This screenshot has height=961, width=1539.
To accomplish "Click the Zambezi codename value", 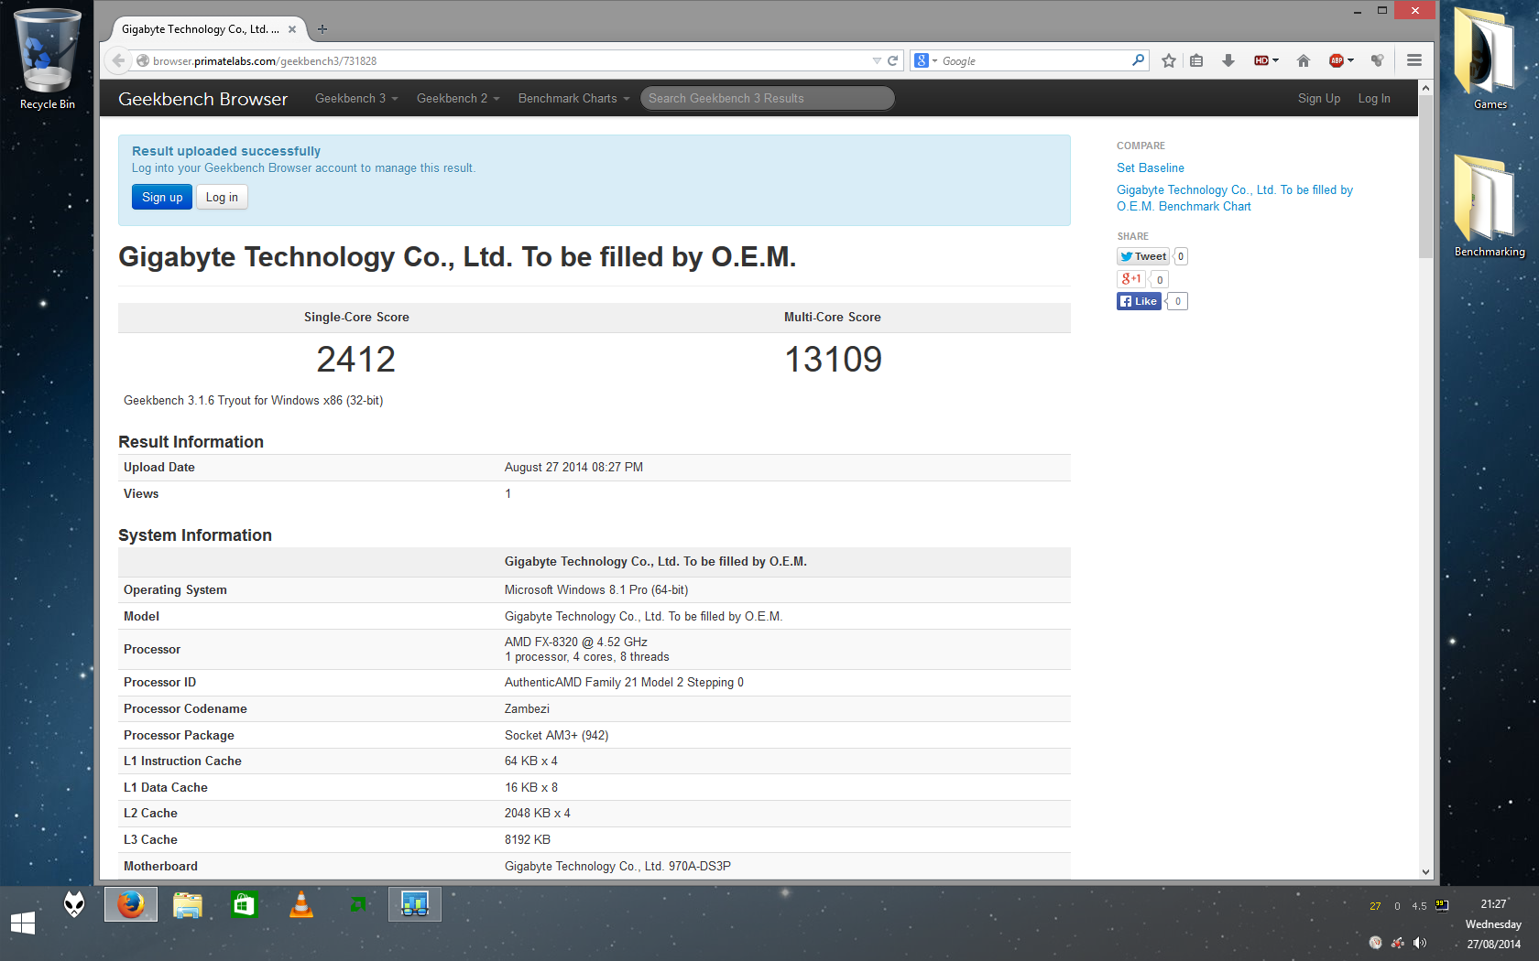I will click(527, 708).
